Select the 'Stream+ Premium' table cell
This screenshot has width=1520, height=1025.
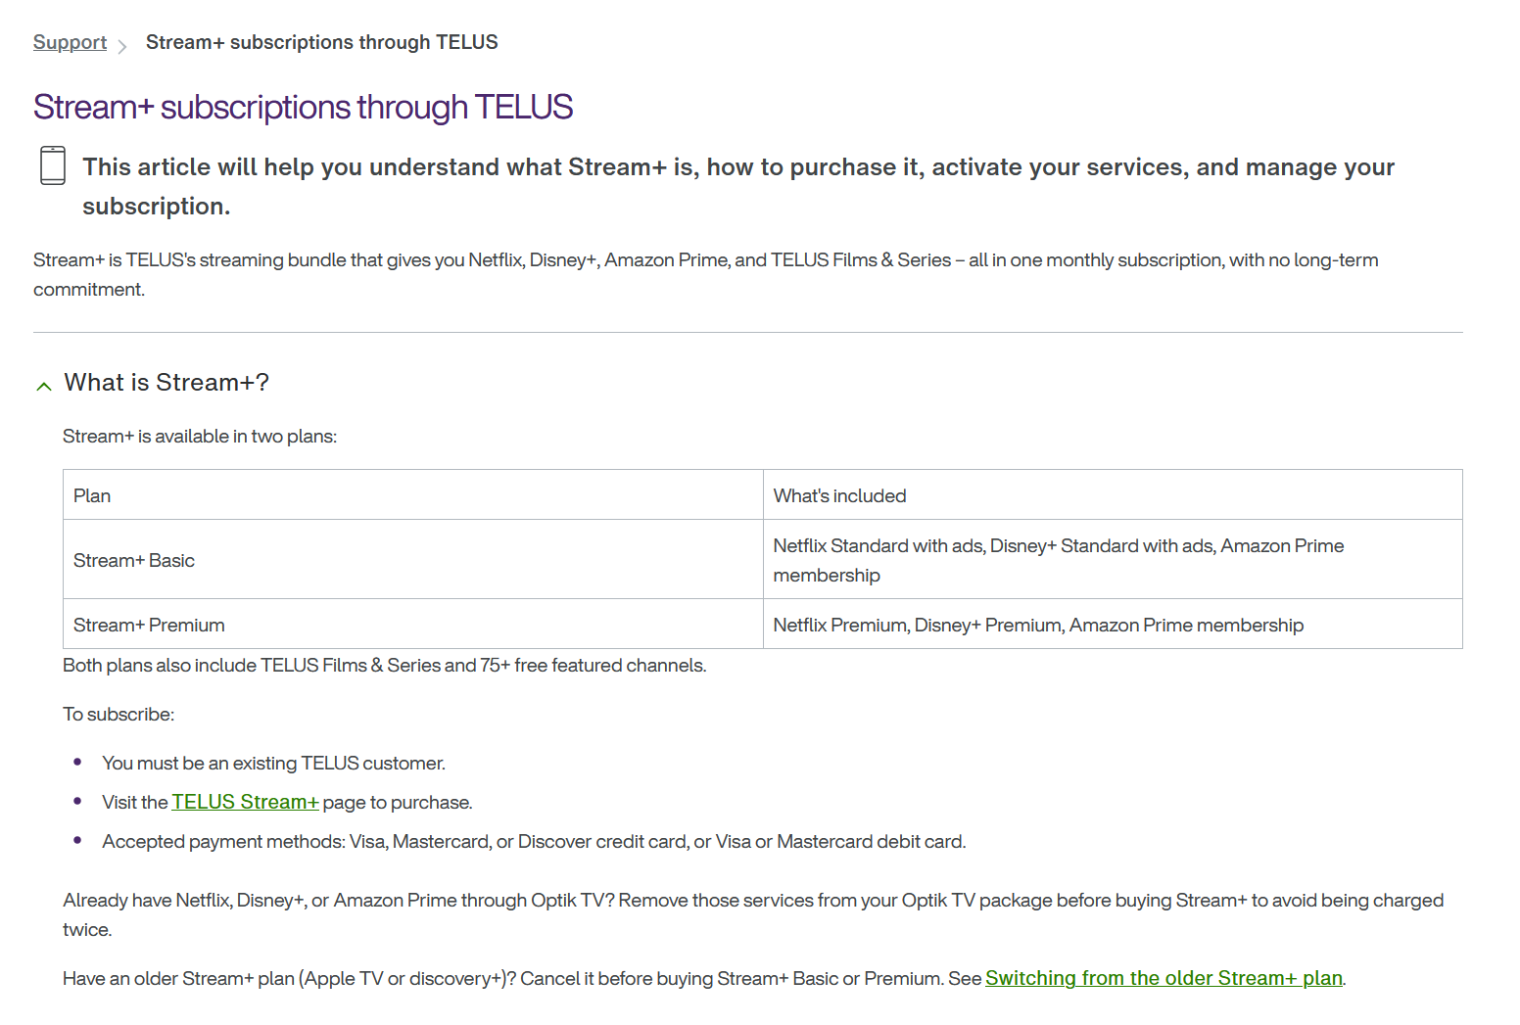coord(413,625)
